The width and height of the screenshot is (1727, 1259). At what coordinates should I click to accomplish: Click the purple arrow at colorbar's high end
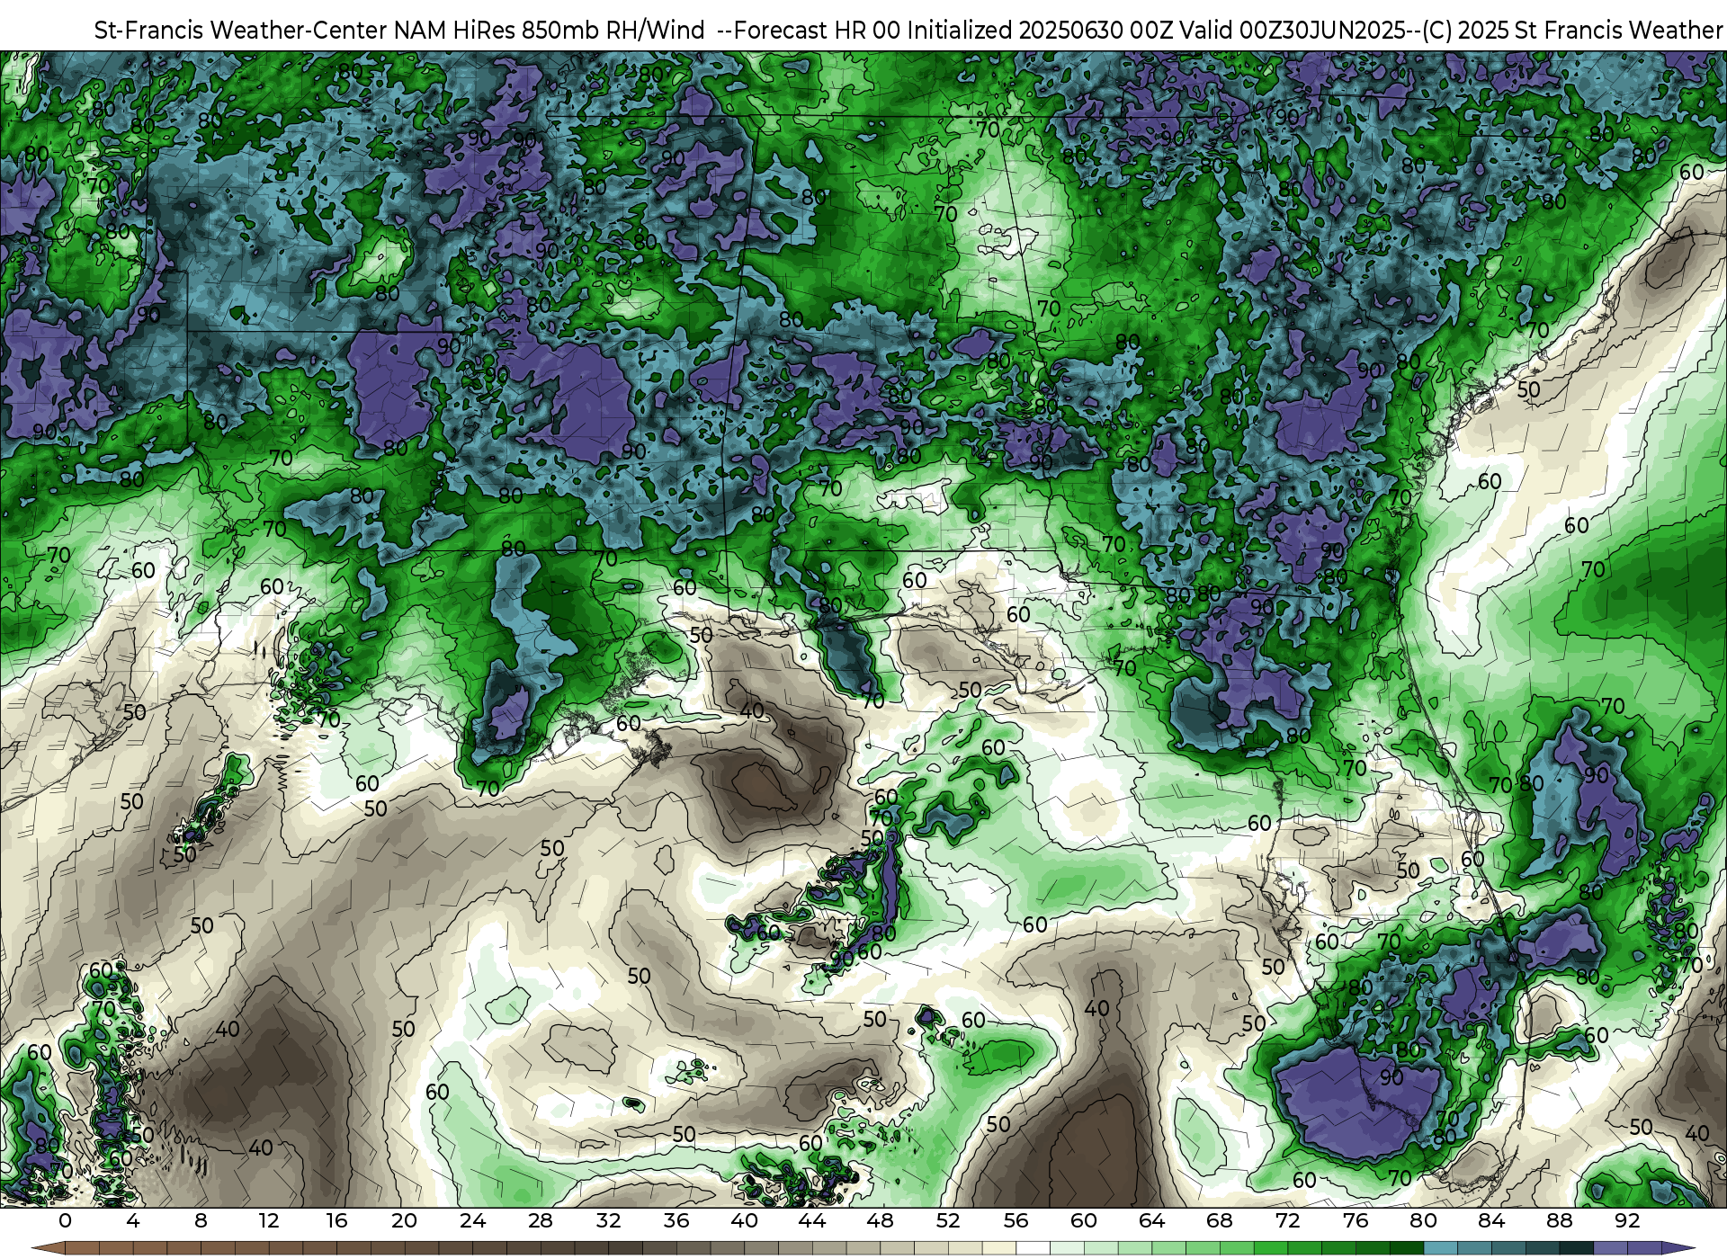[x=1678, y=1249]
